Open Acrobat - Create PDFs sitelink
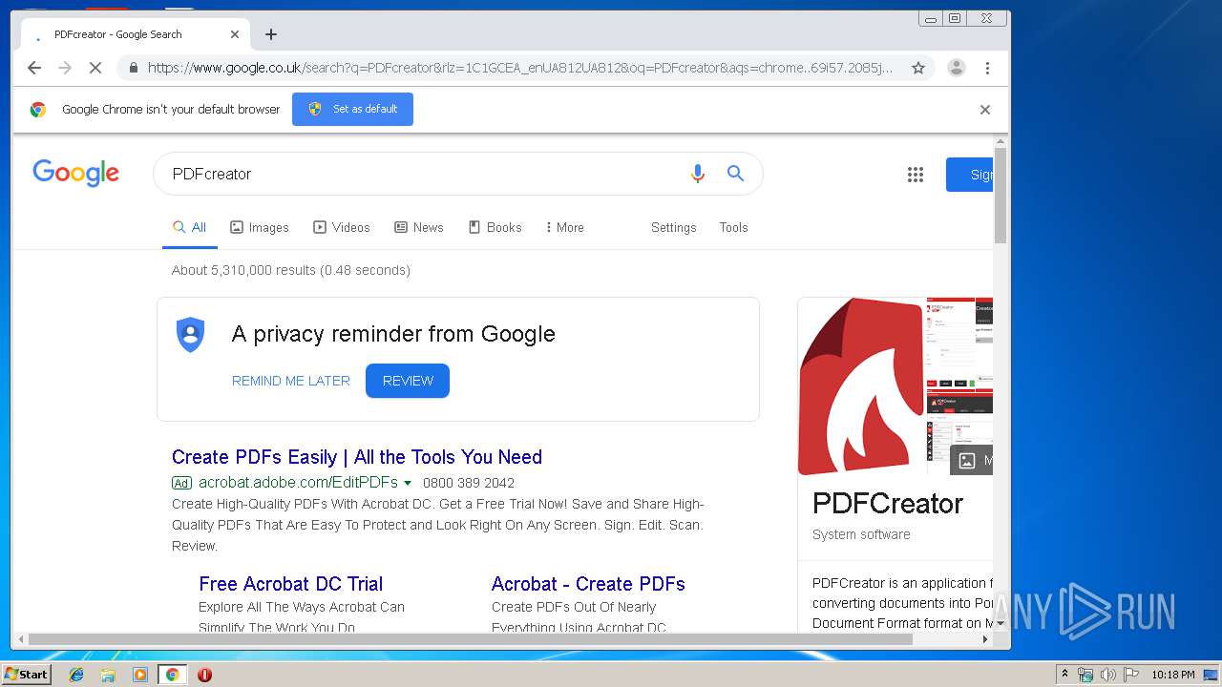Image resolution: width=1222 pixels, height=687 pixels. 588,584
